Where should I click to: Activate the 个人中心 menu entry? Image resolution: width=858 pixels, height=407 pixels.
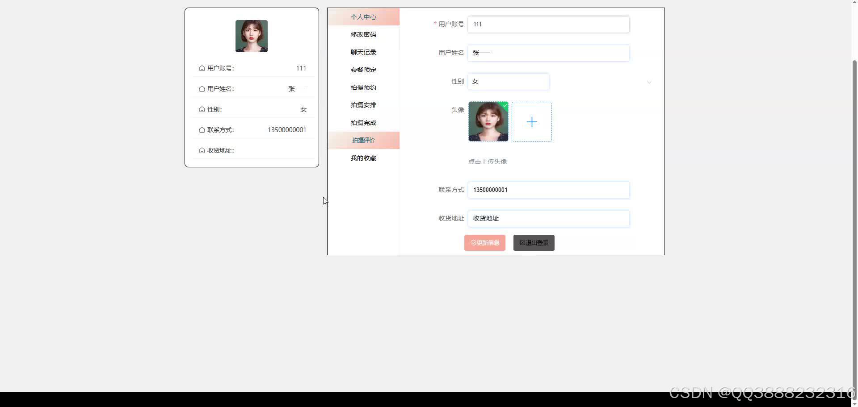point(363,17)
